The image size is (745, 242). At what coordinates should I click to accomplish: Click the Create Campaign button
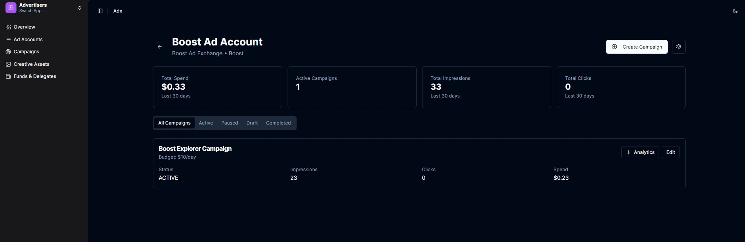coord(637,47)
